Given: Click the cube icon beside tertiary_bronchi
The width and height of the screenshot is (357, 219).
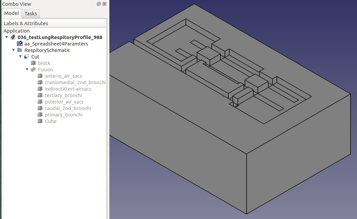Looking at the screenshot, I should tap(40, 95).
